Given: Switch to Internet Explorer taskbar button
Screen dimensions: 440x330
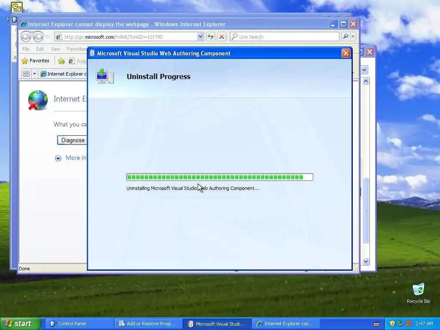Looking at the screenshot, I should (x=286, y=324).
